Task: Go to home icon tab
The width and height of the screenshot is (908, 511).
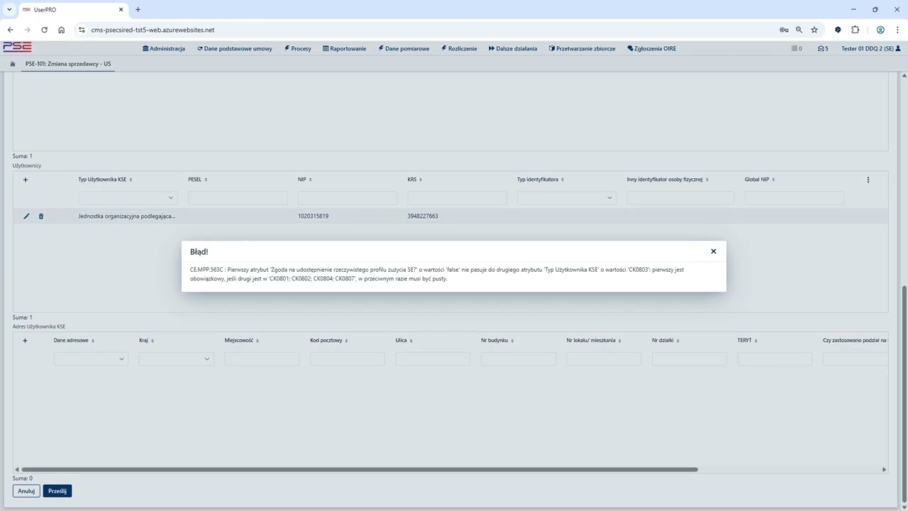Action: pyautogui.click(x=13, y=64)
